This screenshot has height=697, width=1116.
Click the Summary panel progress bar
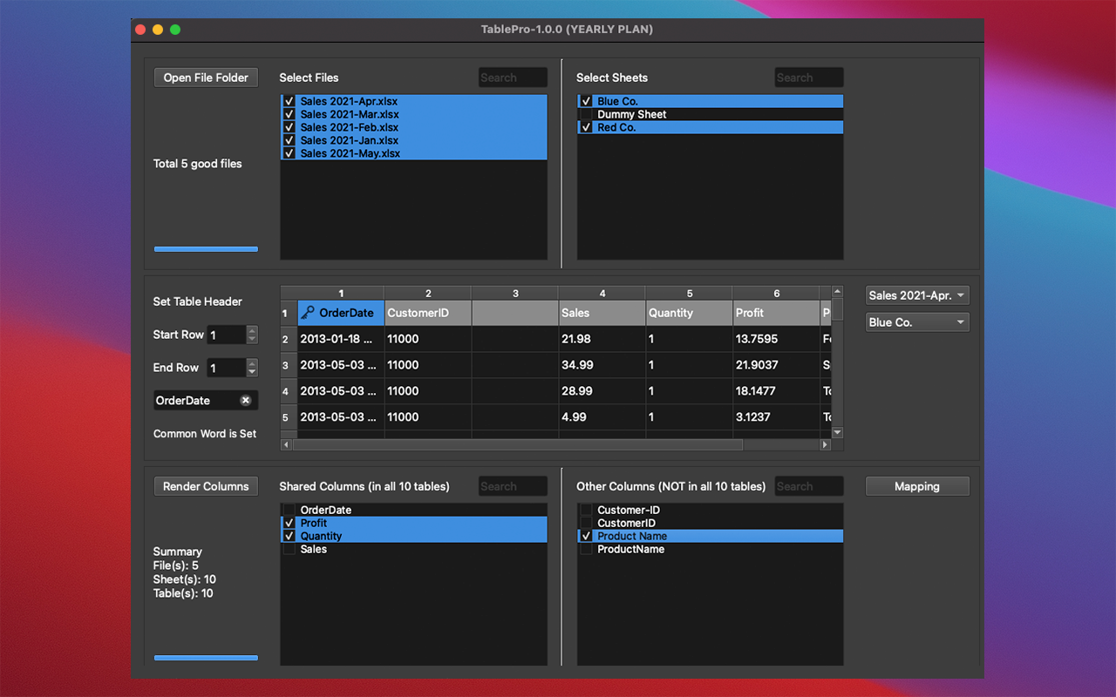206,658
